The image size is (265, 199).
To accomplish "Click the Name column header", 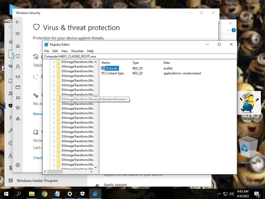I will [115, 63].
